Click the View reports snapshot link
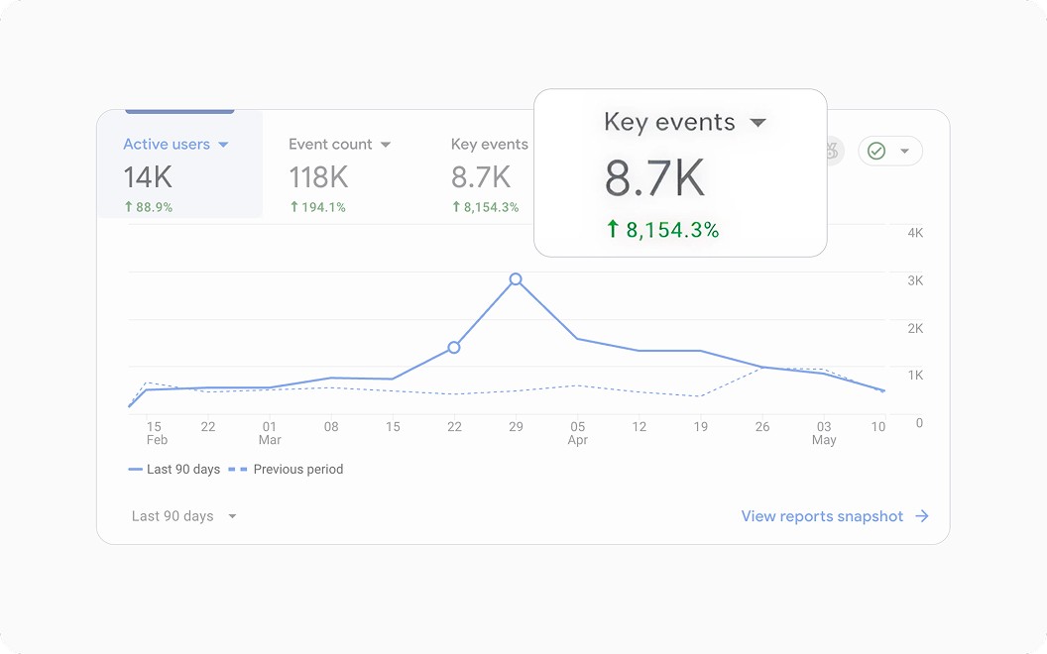Image resolution: width=1047 pixels, height=654 pixels. tap(822, 516)
